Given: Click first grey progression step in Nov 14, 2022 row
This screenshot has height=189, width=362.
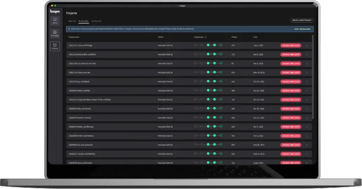Looking at the screenshot, I should pos(195,72).
